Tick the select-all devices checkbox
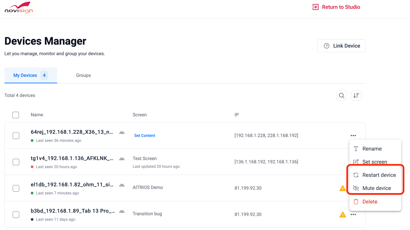410x230 pixels. tap(16, 115)
